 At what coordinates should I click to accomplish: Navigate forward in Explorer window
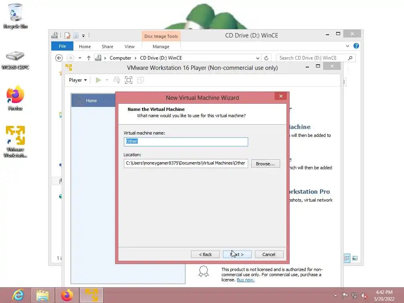click(x=70, y=58)
